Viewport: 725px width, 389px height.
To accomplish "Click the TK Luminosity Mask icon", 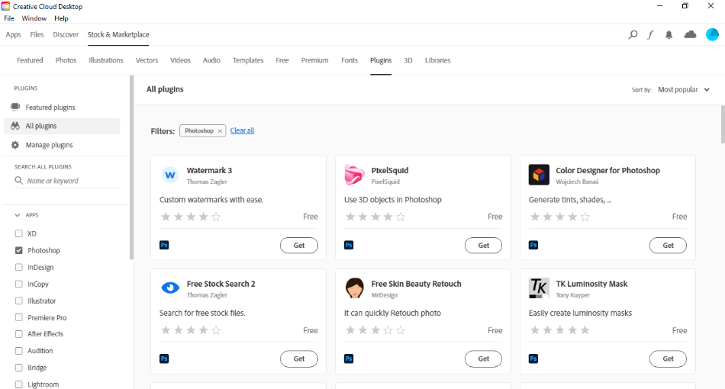I will tap(539, 288).
